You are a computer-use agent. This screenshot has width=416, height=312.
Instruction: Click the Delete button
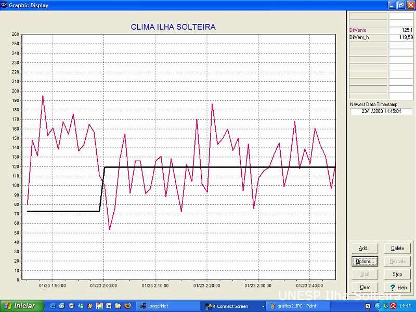[397, 249]
